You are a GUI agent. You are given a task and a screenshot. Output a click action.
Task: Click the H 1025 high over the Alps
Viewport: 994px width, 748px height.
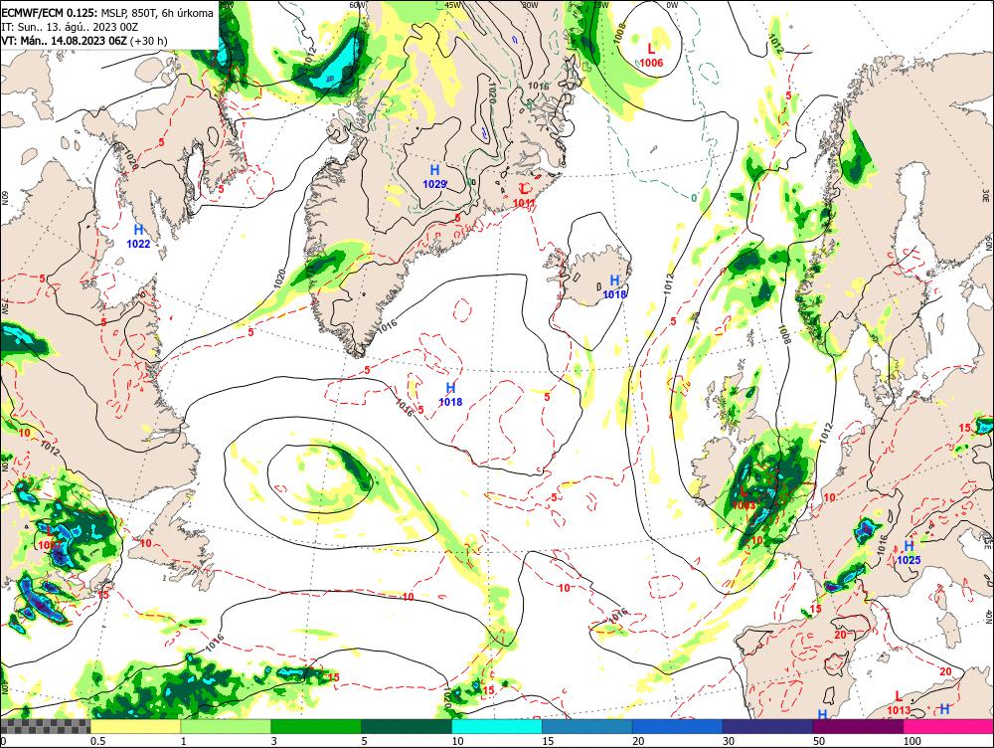click(909, 553)
